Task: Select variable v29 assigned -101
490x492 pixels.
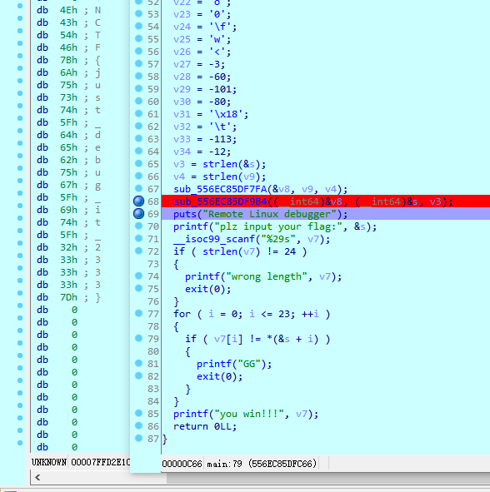Action: (182, 89)
